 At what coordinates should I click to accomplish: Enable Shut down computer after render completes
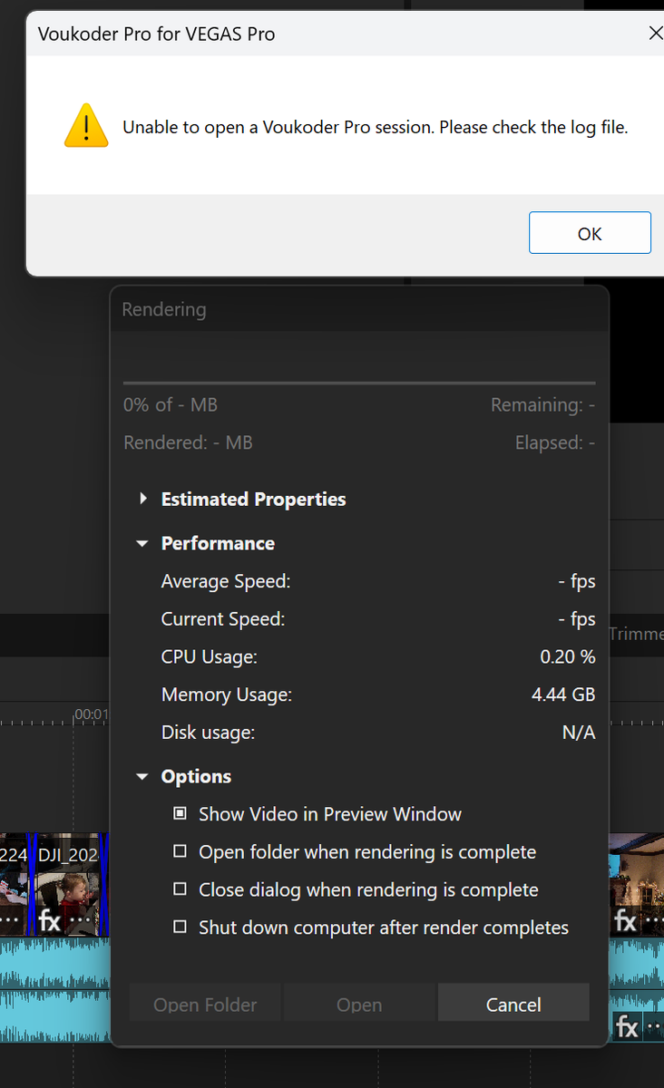click(x=181, y=928)
